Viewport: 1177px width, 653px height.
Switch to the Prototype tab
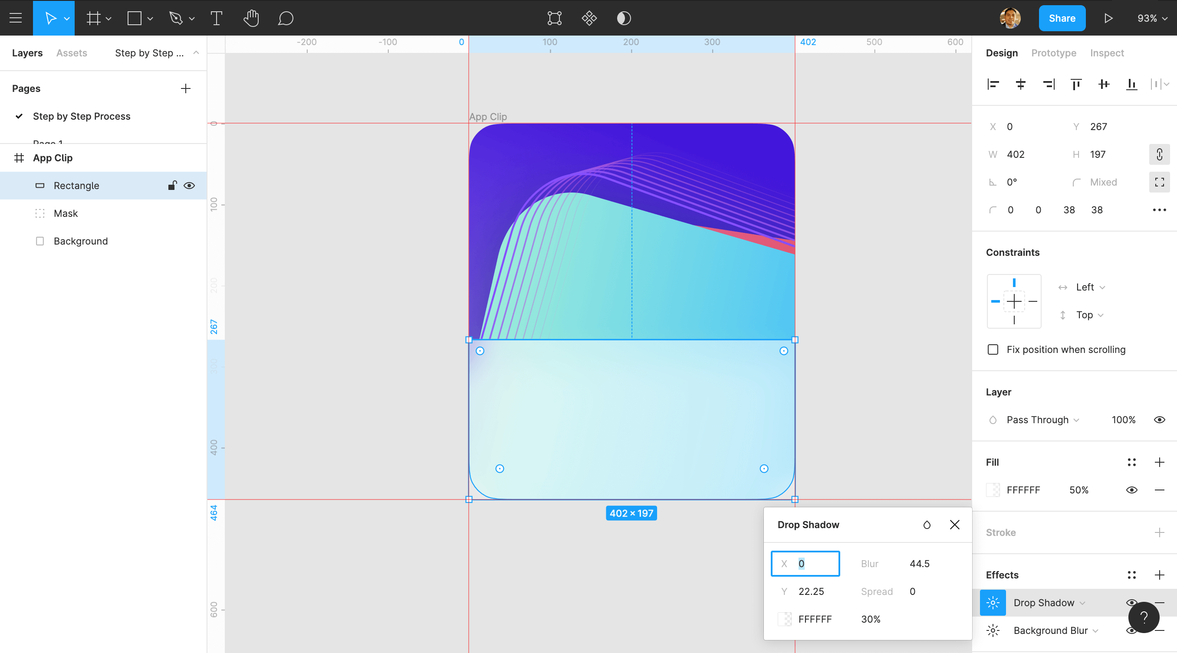point(1053,53)
